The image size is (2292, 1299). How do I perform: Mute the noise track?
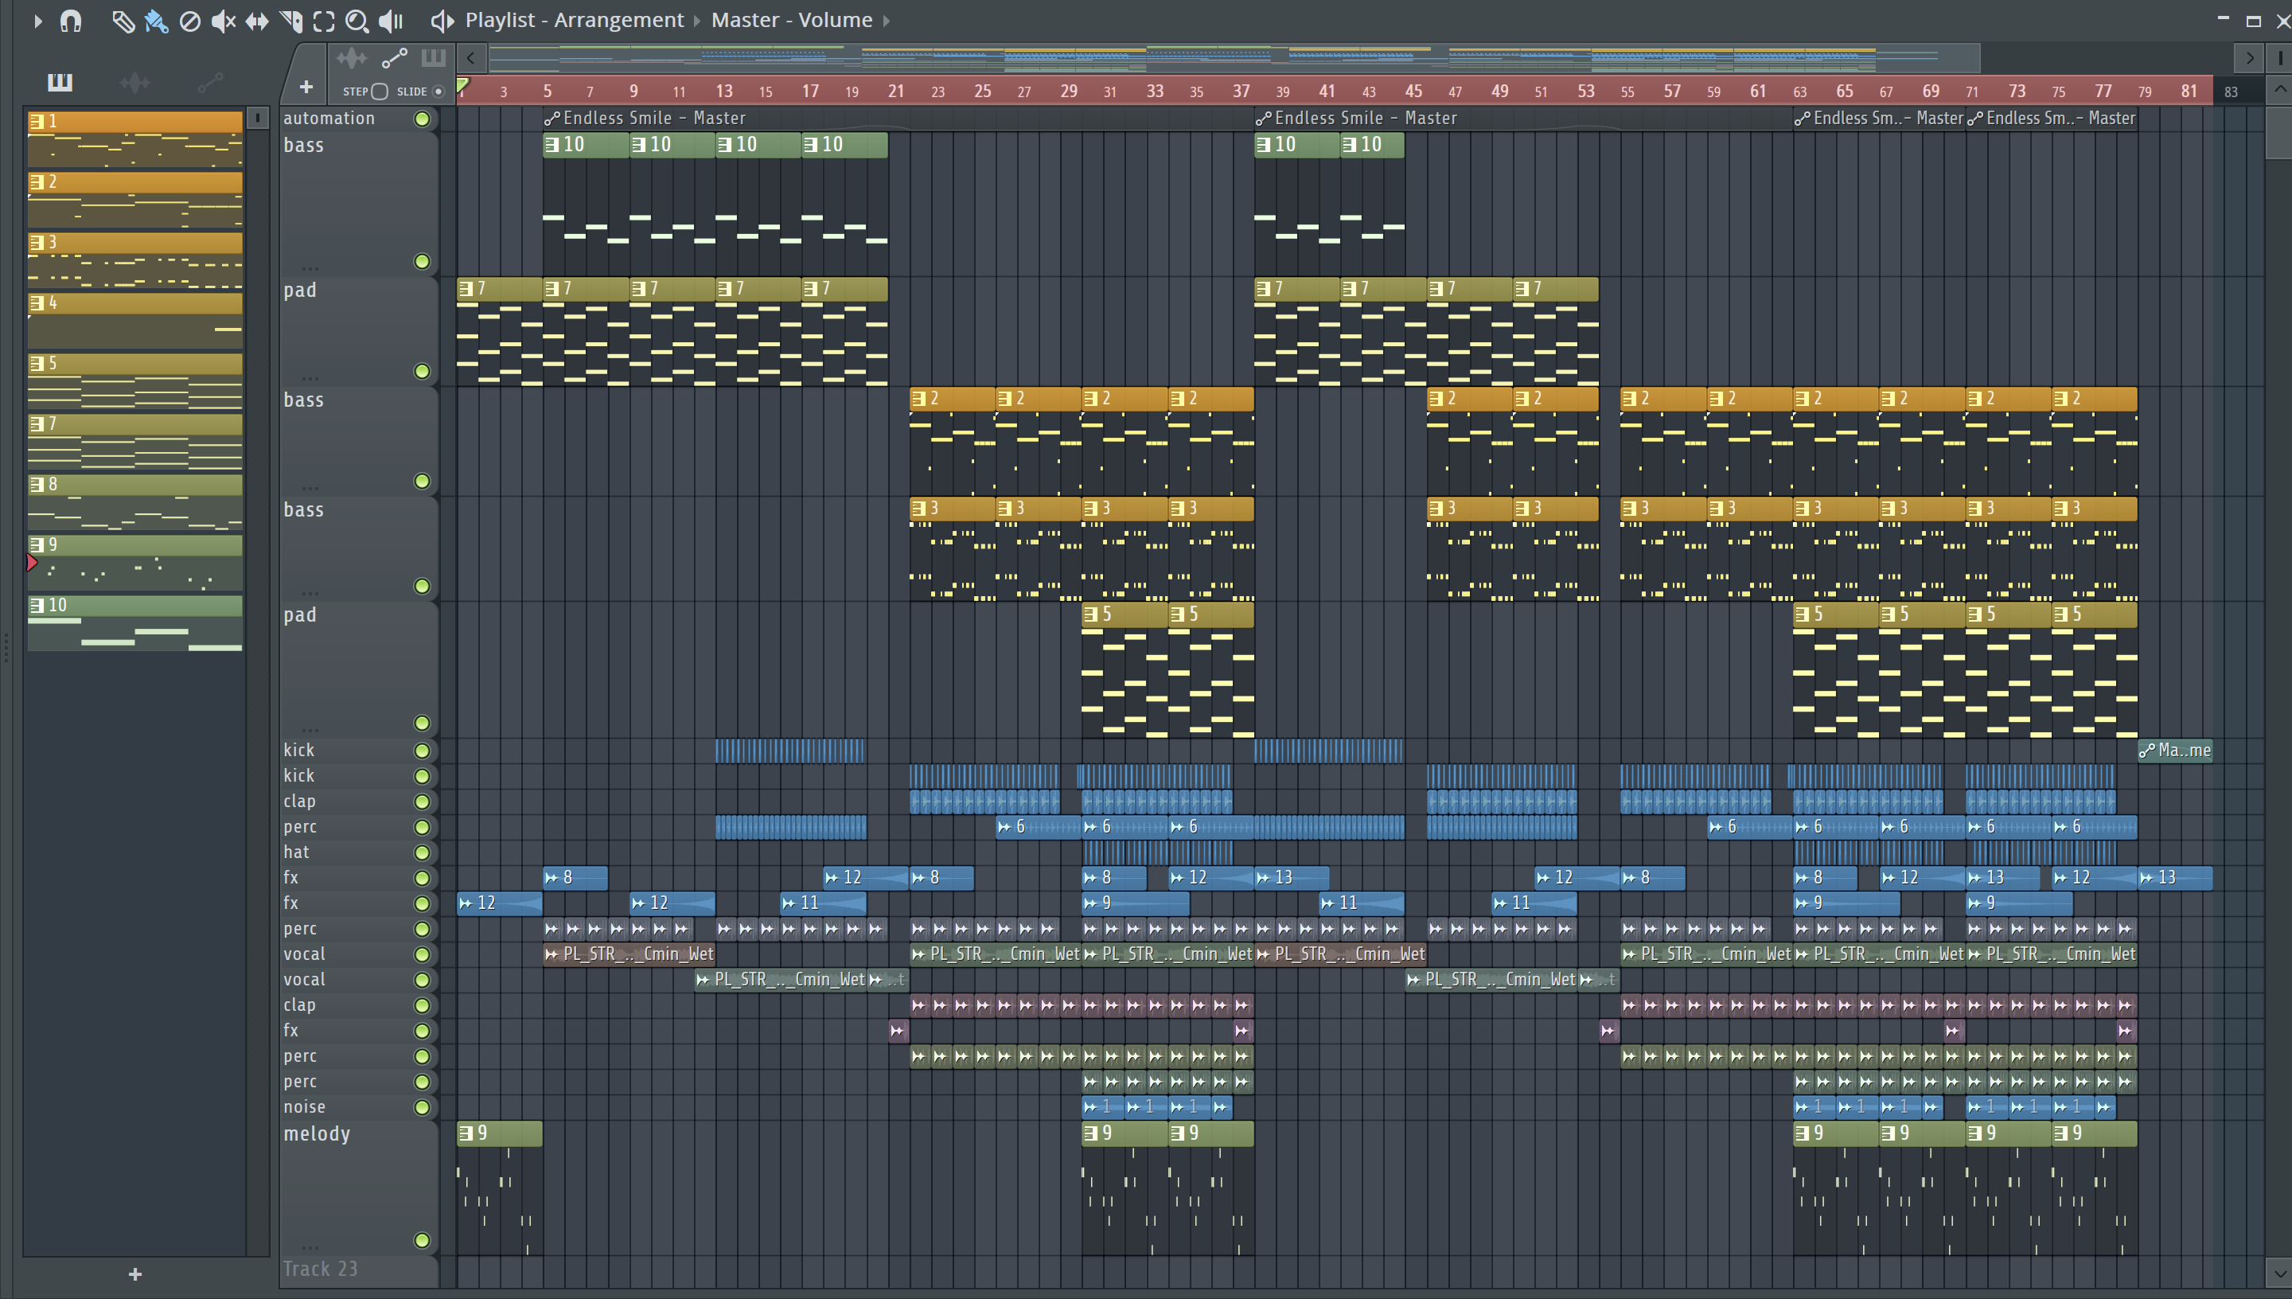[422, 1107]
